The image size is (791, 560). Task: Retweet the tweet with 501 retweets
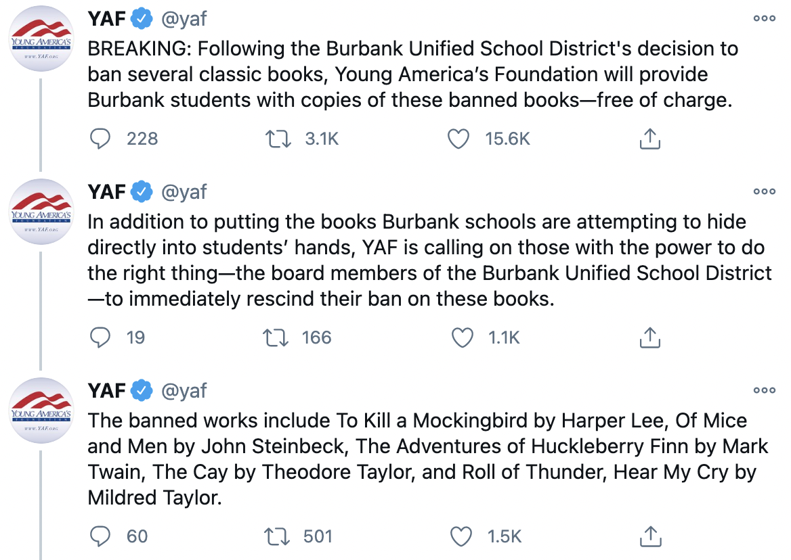tap(277, 536)
